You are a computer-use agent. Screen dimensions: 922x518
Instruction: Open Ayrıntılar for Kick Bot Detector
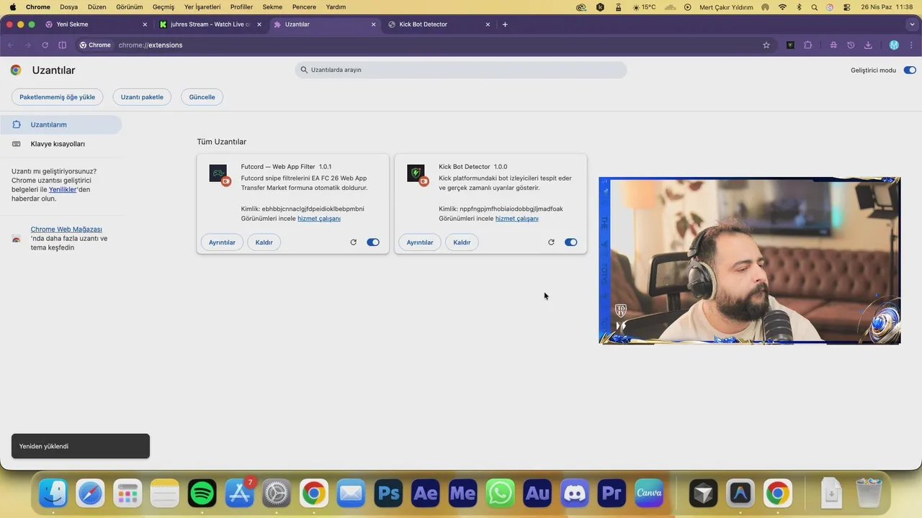(x=420, y=242)
